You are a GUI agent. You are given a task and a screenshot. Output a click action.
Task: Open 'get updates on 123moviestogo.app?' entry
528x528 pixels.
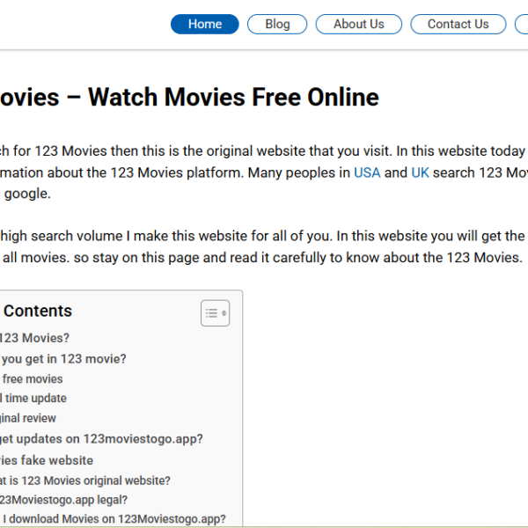tap(101, 439)
